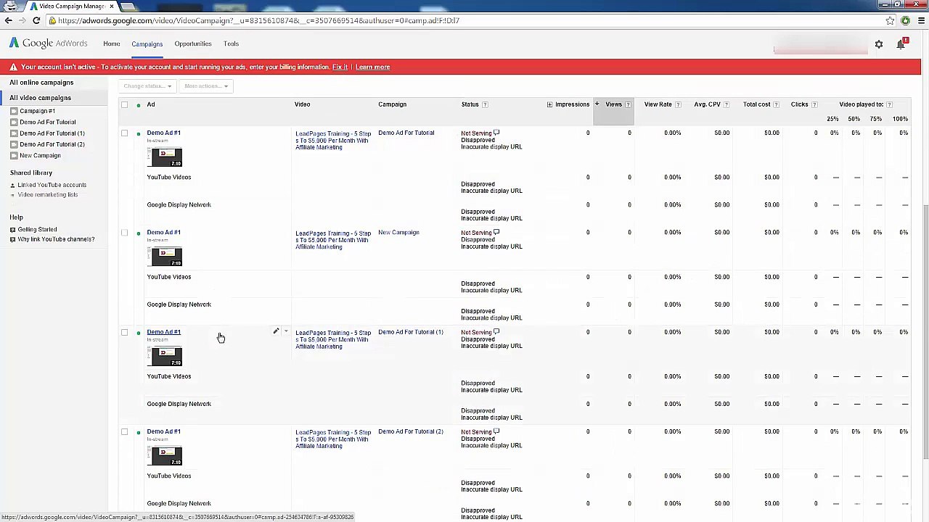Screen dimensions: 929x522
Task: Open the More actions dropdown
Action: coord(205,86)
